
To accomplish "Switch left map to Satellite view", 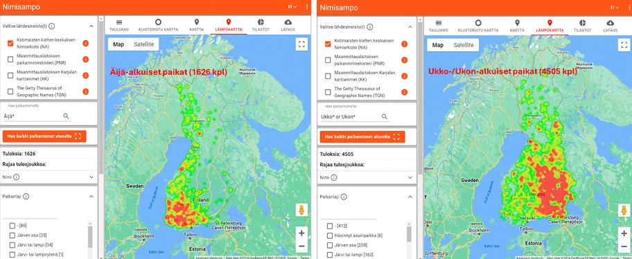I will [x=144, y=44].
